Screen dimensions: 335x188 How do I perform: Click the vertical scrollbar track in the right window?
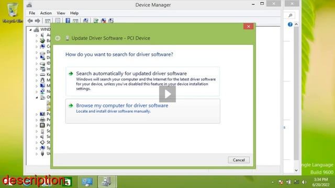296,94
